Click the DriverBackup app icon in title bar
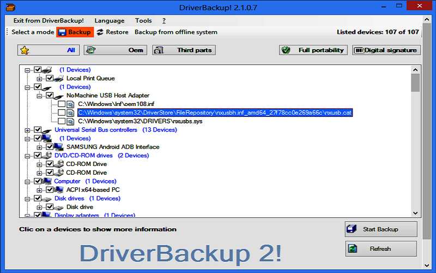 pos(10,7)
